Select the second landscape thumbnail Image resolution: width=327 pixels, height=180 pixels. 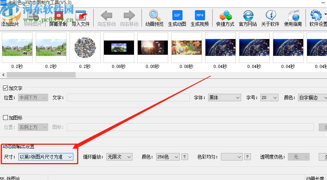point(51,48)
